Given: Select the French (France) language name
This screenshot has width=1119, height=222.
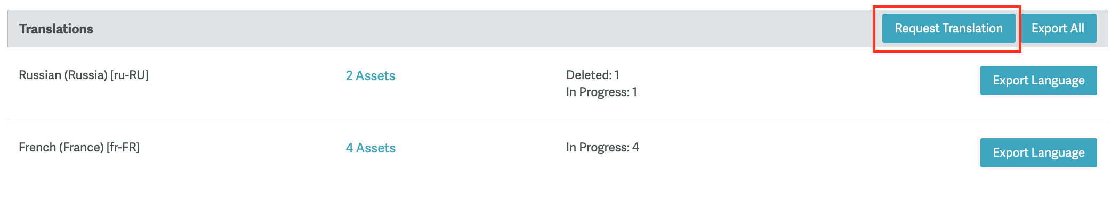Looking at the screenshot, I should coord(61,148).
